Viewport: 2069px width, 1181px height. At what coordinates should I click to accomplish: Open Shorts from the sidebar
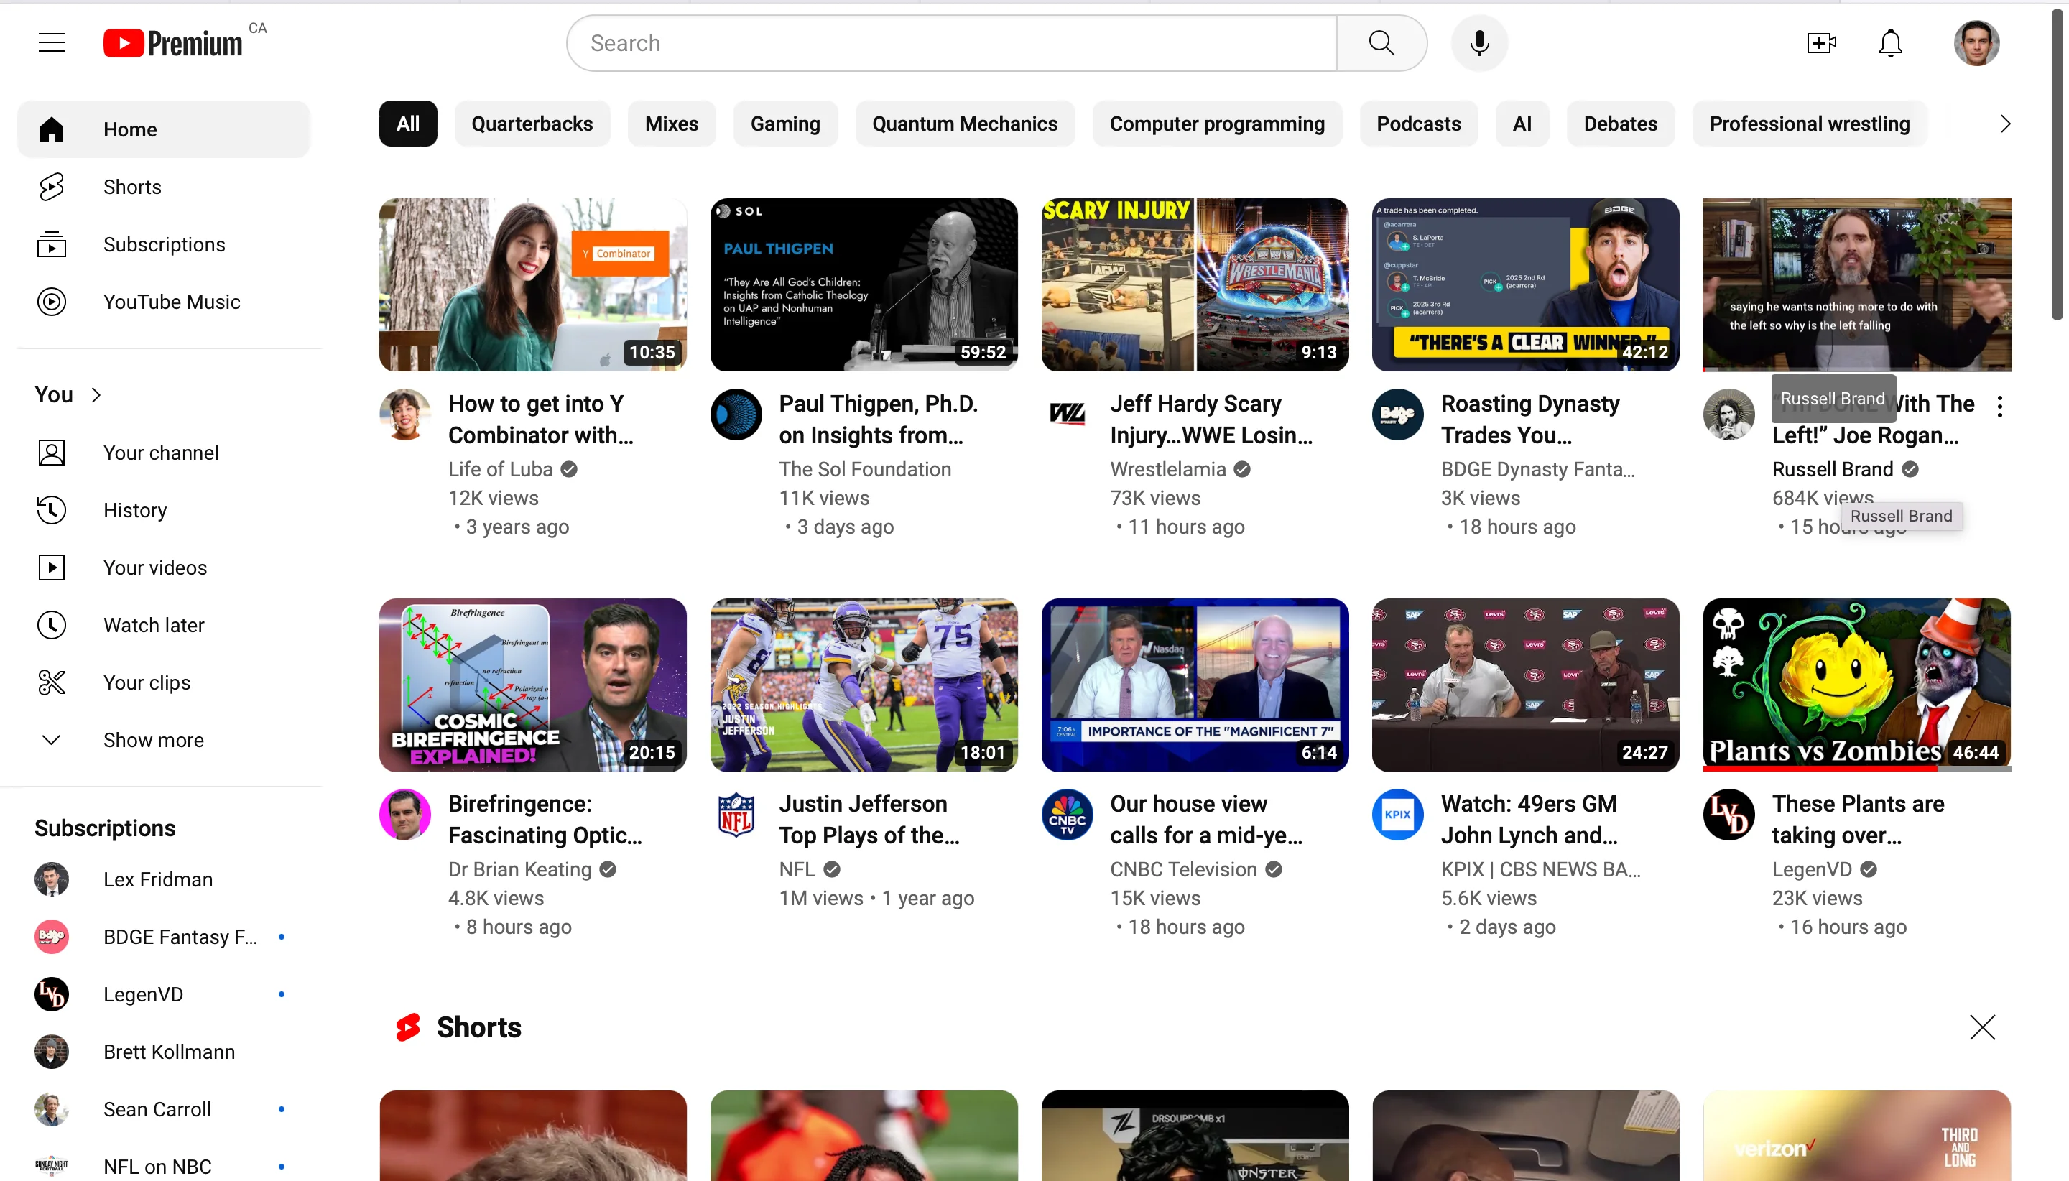pos(132,187)
